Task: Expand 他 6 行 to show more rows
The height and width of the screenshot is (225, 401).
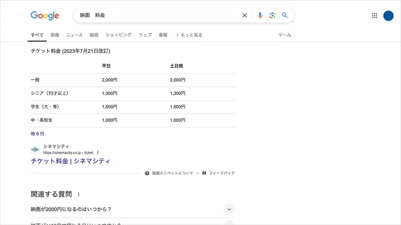Action: 38,134
